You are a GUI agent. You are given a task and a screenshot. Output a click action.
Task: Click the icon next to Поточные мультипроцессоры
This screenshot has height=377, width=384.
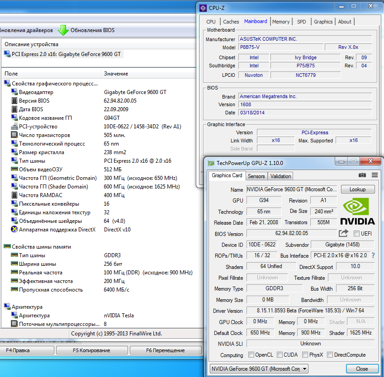point(14,324)
